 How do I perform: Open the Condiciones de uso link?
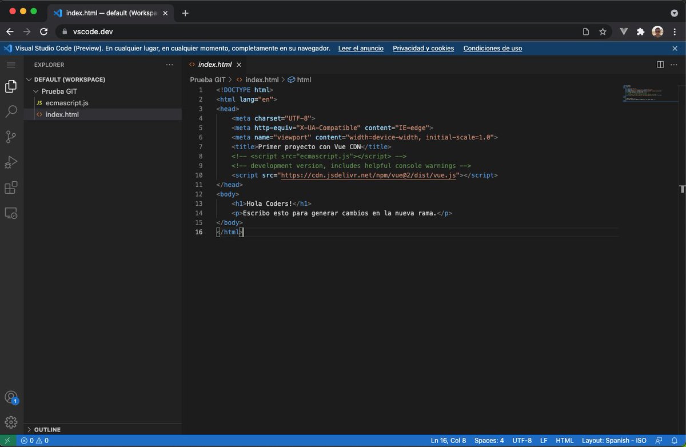click(x=493, y=49)
